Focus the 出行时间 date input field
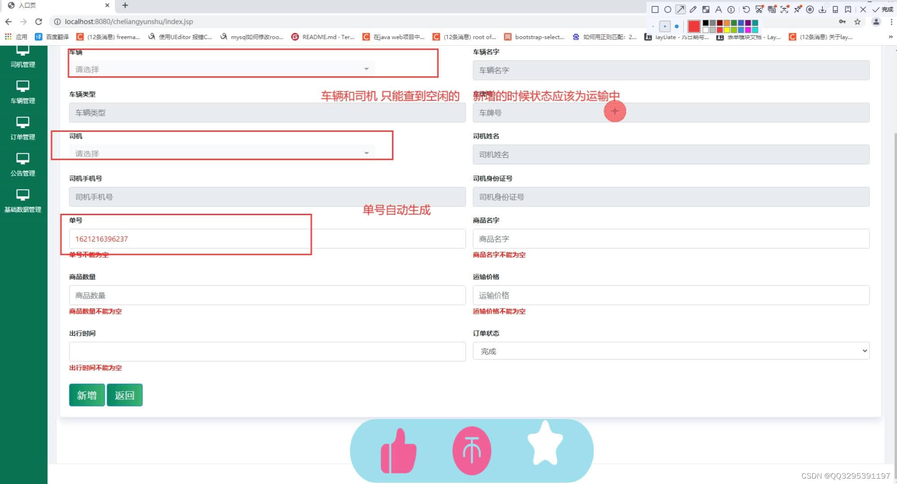The width and height of the screenshot is (897, 484). [x=267, y=351]
